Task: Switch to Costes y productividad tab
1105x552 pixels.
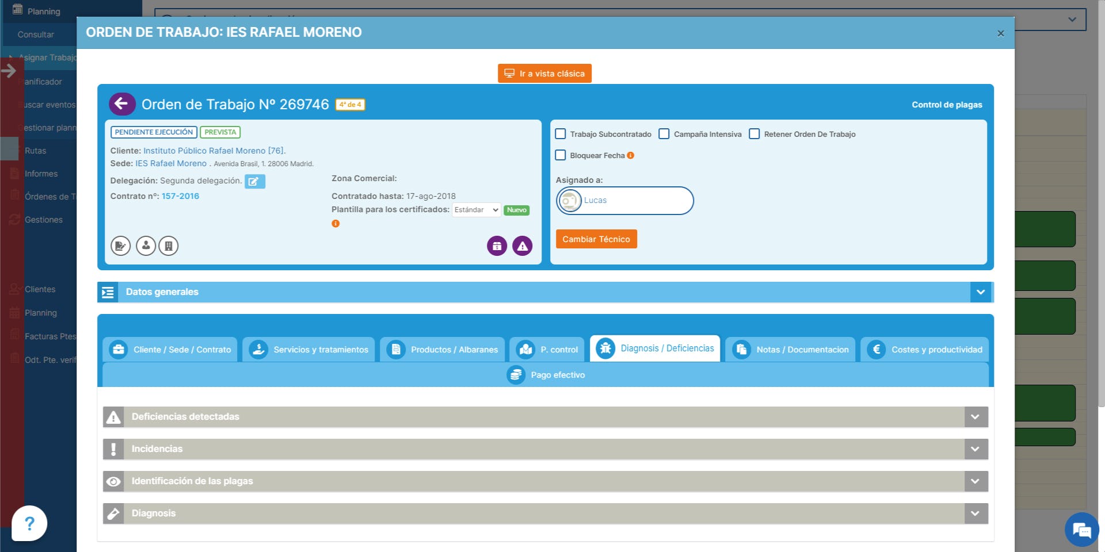Action: (x=924, y=350)
